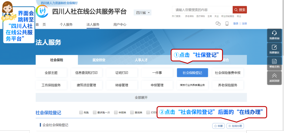Screen dimensions: 284x133
Task: Check the 申报类 checkbox
Action: (x=116, y=113)
